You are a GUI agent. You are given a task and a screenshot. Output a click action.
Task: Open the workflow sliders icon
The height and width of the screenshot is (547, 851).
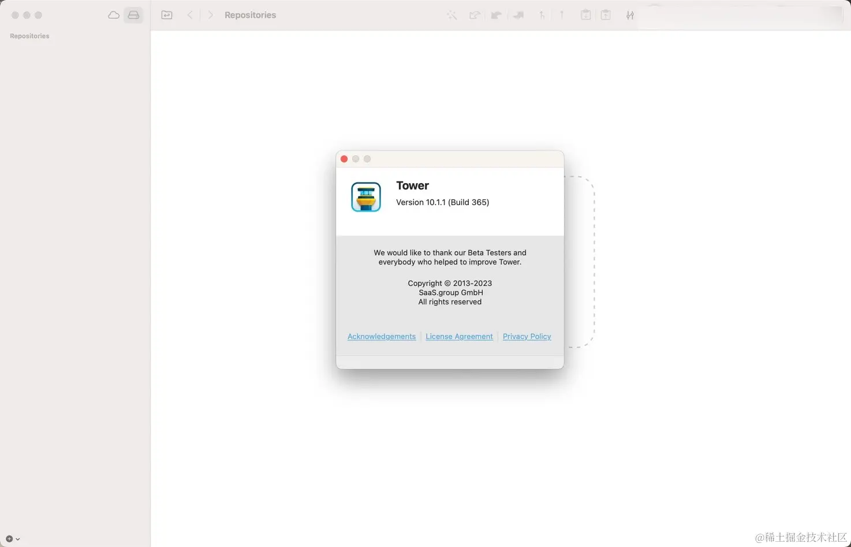point(630,15)
